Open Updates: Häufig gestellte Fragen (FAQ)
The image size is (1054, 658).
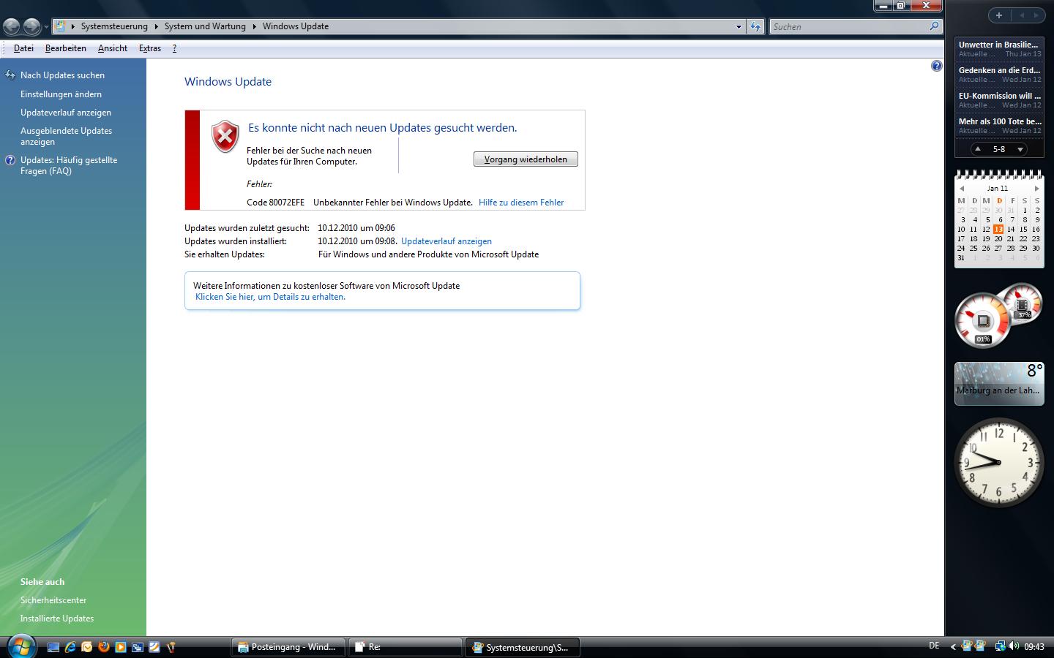click(69, 165)
